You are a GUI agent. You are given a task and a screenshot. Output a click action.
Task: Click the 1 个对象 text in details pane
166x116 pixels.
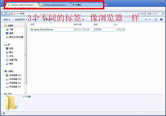pos(27,97)
